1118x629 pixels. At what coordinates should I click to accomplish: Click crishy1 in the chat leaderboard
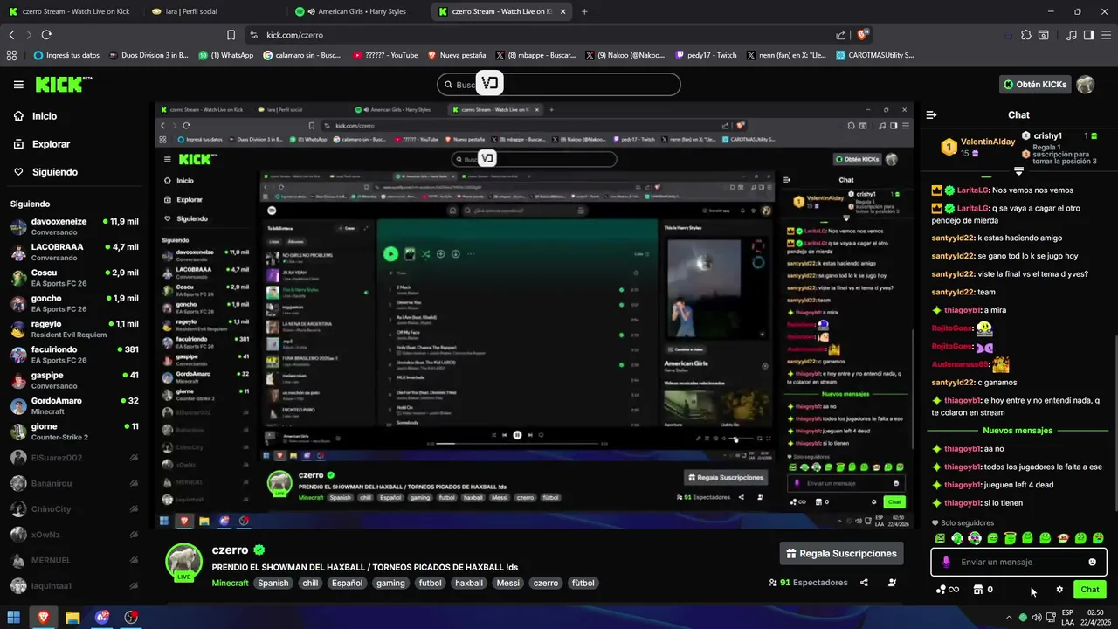coord(1047,136)
